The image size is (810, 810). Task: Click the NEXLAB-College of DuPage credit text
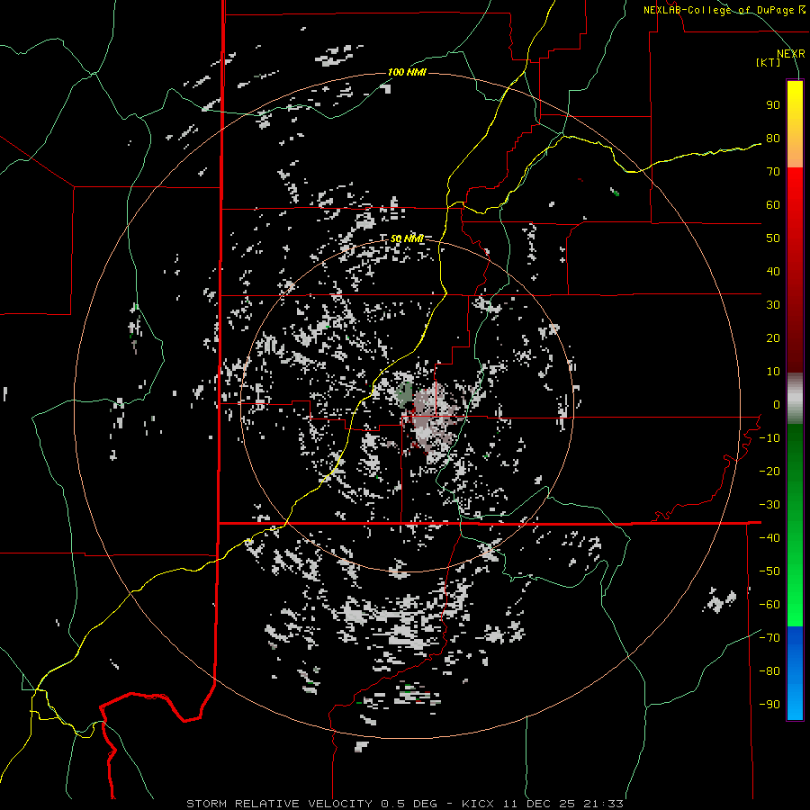coord(724,10)
